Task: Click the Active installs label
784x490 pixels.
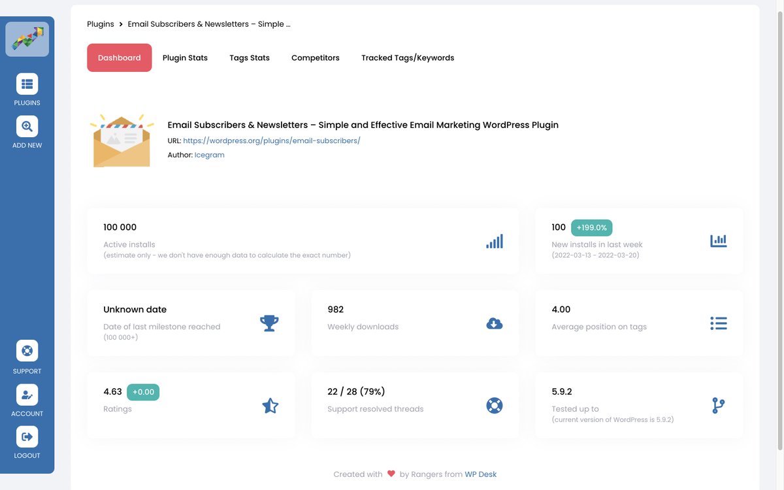Action: coord(129,244)
